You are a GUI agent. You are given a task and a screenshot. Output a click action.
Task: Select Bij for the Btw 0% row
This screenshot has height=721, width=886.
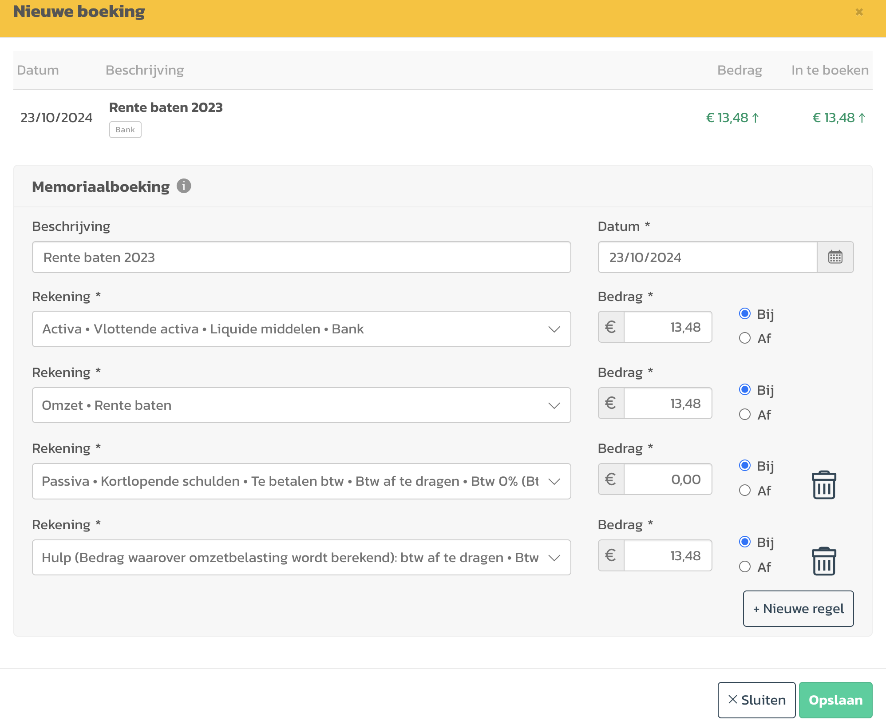click(x=745, y=465)
